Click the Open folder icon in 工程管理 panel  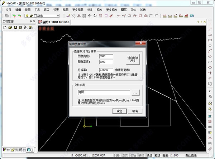10,28
